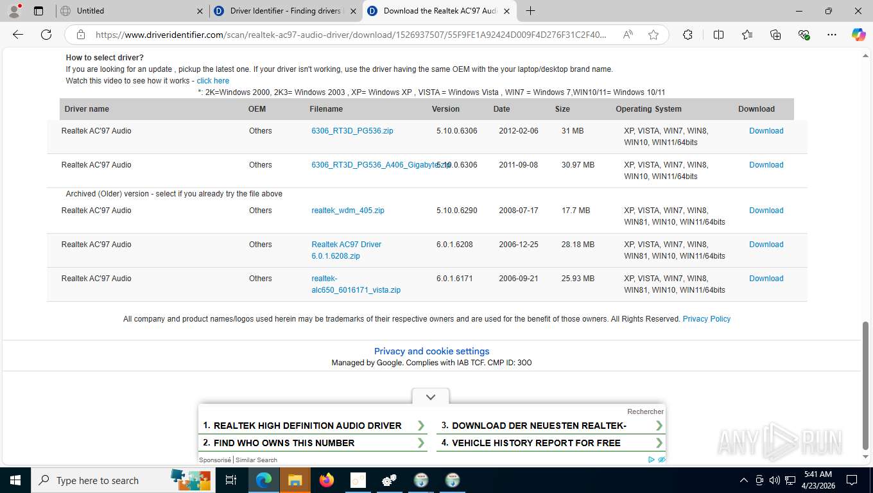The width and height of the screenshot is (873, 493).
Task: Open realtek_wdm_405.zip filename link
Action: [x=348, y=211]
